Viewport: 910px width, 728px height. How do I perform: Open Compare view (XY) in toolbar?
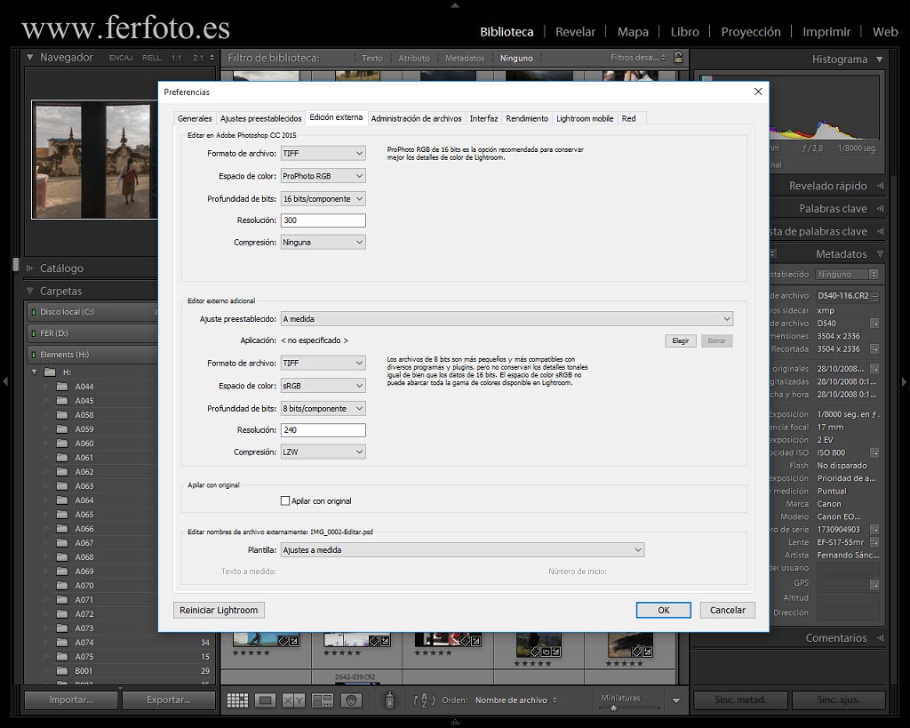(293, 700)
